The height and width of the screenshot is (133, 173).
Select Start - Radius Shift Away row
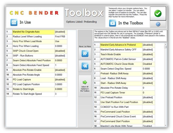pyautogui.click(x=124, y=83)
